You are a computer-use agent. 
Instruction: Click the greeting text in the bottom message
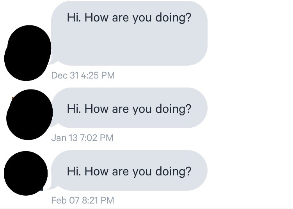coord(129,171)
